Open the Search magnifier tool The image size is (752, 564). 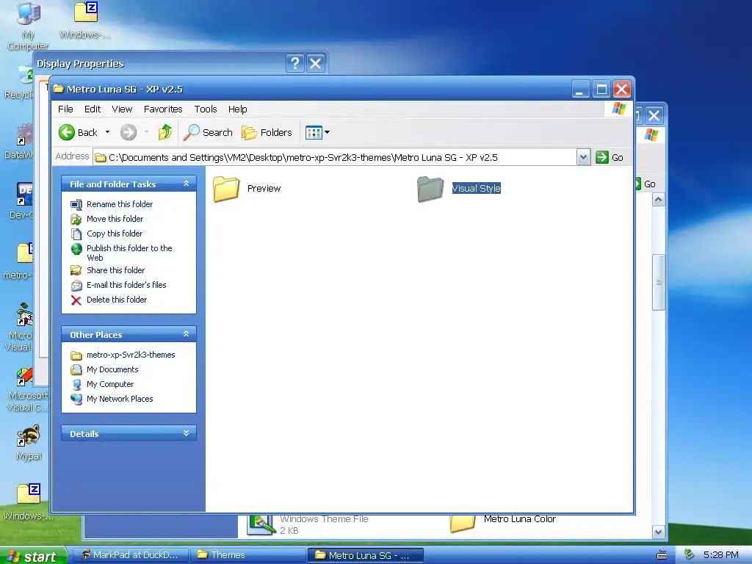[x=208, y=132]
